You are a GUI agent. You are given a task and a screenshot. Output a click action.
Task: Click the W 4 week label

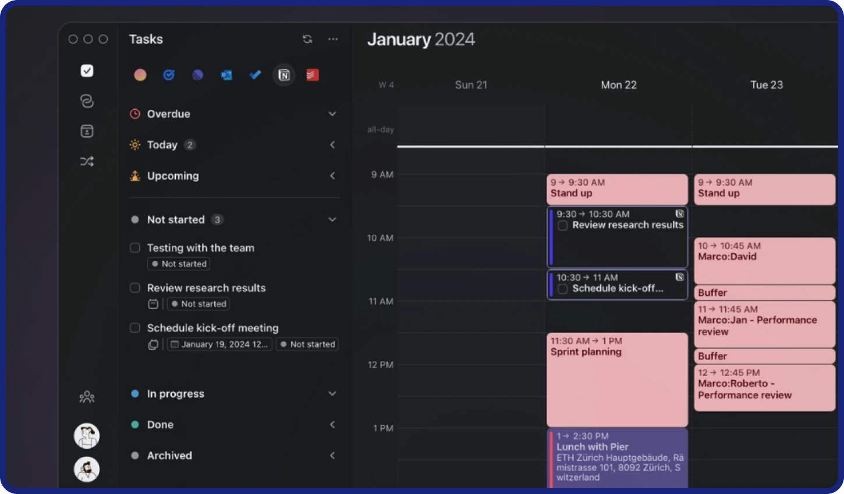point(386,85)
